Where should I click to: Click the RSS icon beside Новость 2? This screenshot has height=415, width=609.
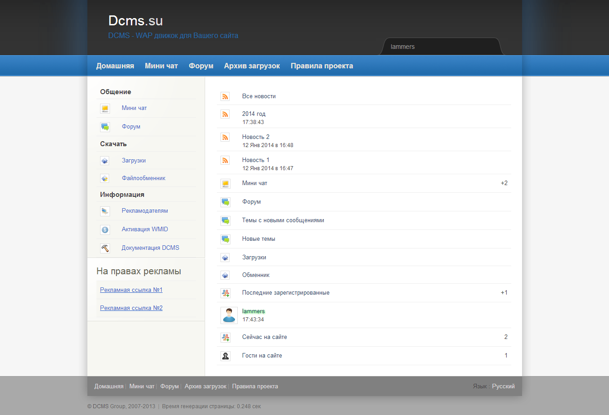coord(225,137)
